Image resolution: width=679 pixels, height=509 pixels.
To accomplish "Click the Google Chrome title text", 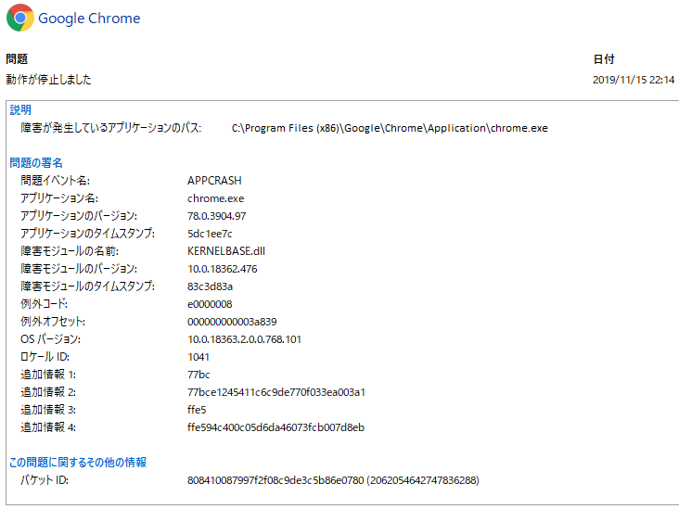I will (89, 19).
